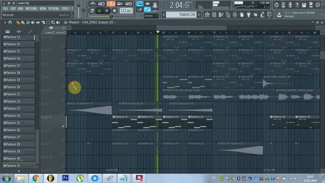This screenshot has width=325, height=183.
Task: Open the FILE menu
Action: click(x=6, y=9)
